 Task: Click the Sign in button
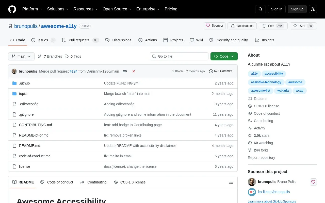click(277, 9)
